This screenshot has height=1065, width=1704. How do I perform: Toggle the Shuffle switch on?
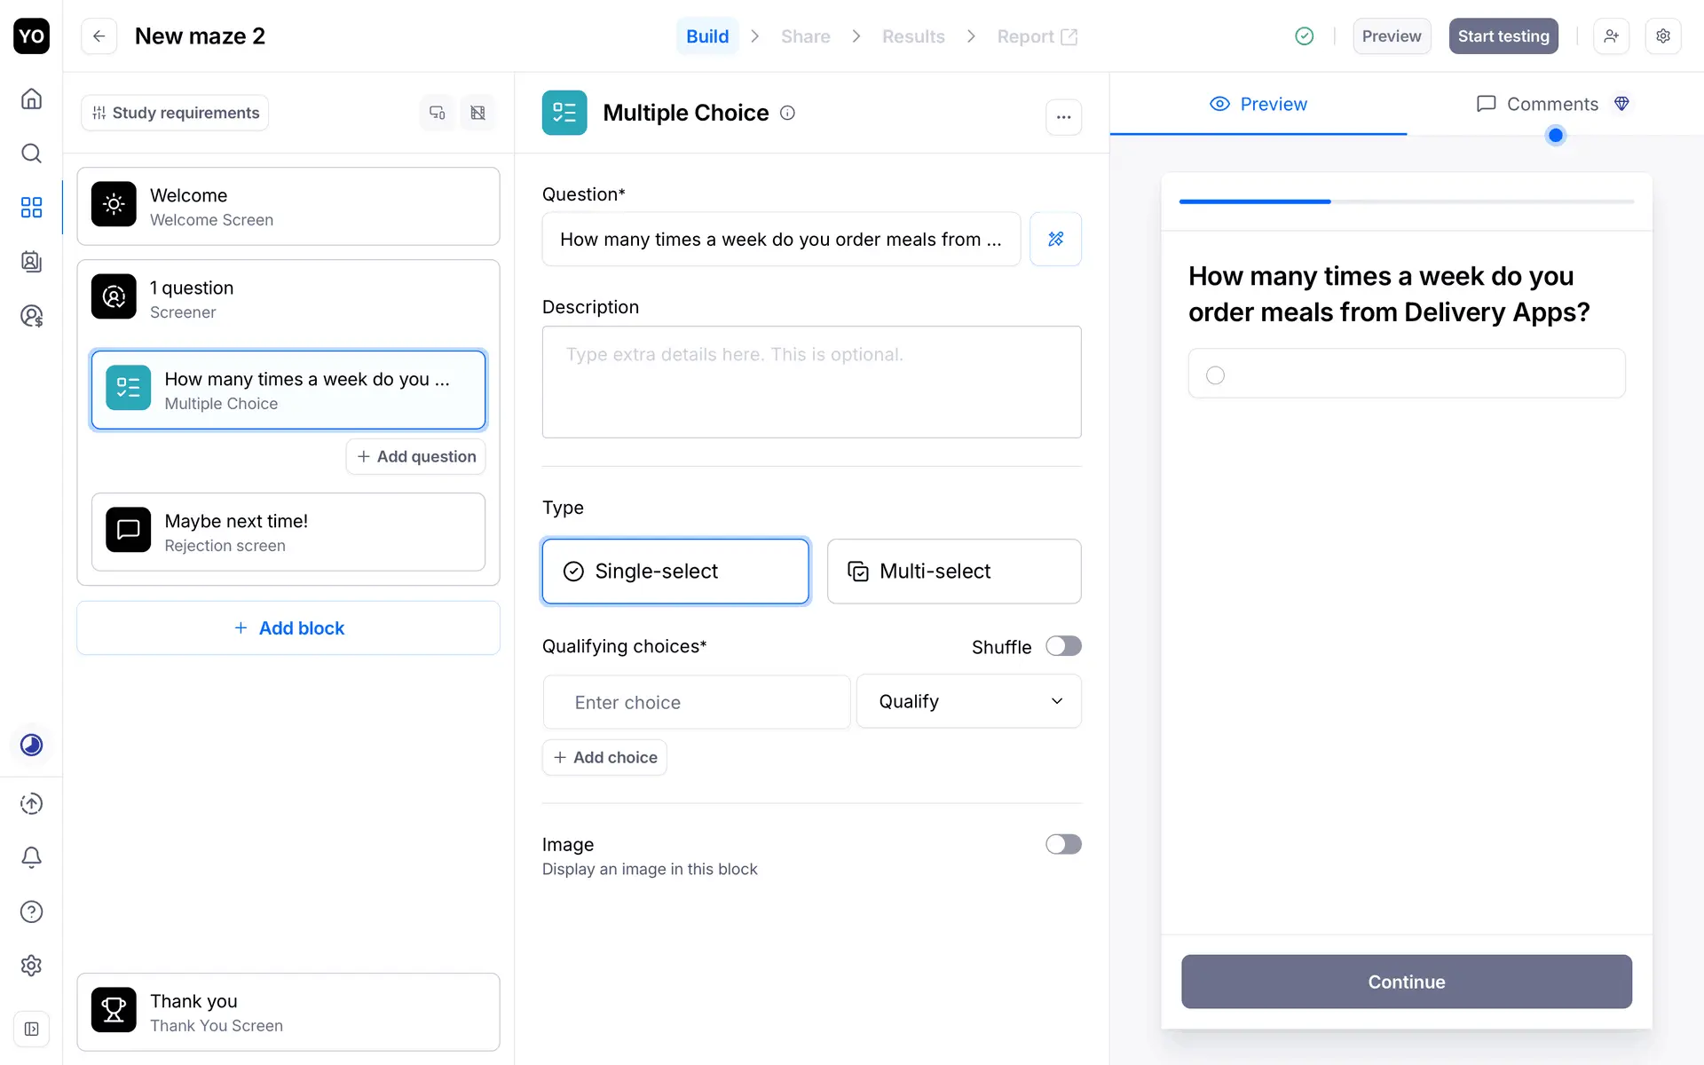point(1062,646)
